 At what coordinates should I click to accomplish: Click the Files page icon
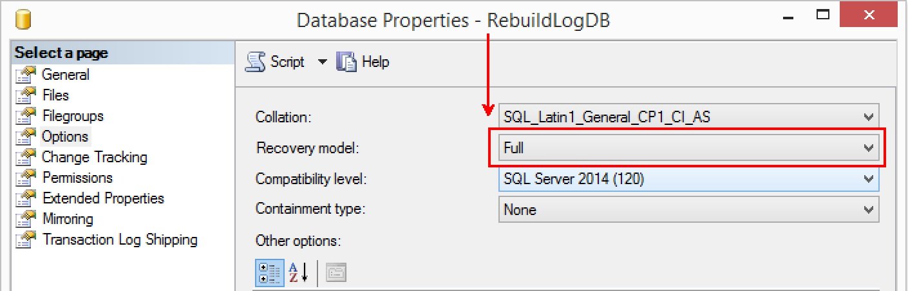tap(26, 96)
